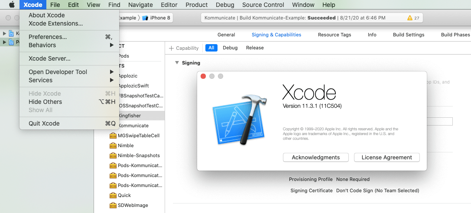Collapse the Signing section triangle
Image resolution: width=471 pixels, height=213 pixels.
coord(177,63)
